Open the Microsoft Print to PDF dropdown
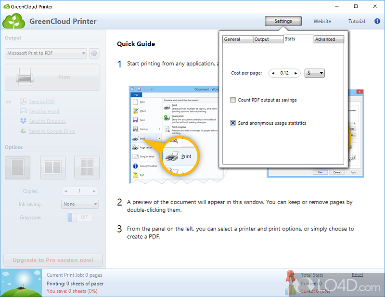 tap(46, 53)
